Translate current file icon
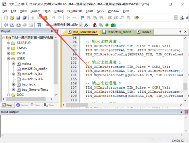This screenshot has height=143, width=189. tap(6, 25)
